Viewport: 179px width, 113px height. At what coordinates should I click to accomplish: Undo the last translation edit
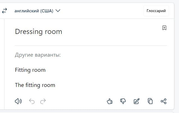coord(32,101)
